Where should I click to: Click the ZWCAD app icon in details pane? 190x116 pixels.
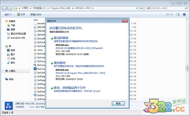[9, 106]
